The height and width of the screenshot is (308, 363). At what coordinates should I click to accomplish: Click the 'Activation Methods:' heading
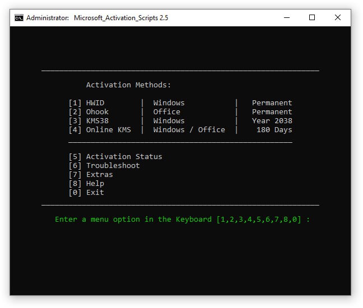(x=128, y=85)
